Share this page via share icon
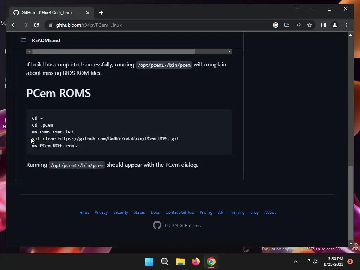The height and width of the screenshot is (270, 360). tap(298, 25)
